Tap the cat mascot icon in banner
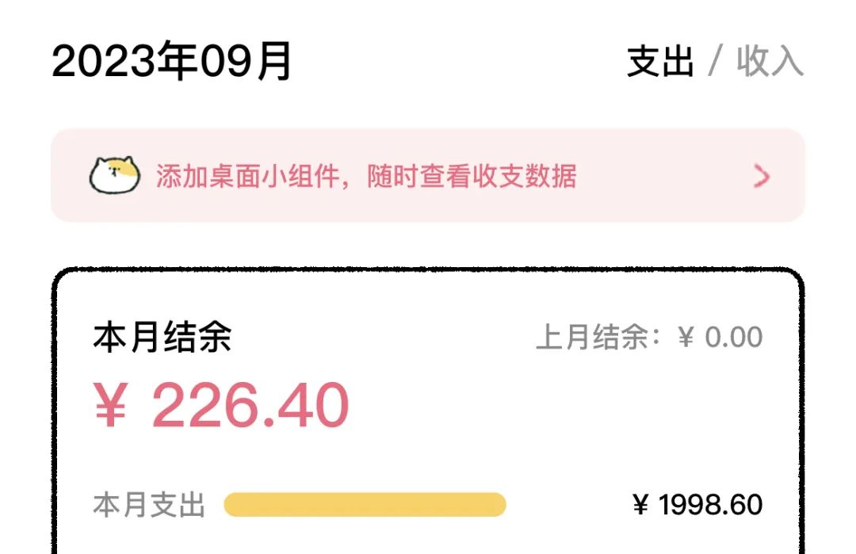The image size is (856, 554). point(115,175)
